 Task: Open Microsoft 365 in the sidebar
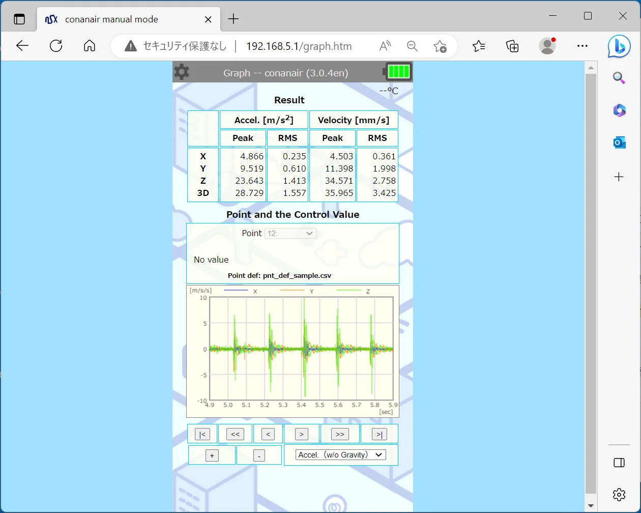(x=619, y=110)
